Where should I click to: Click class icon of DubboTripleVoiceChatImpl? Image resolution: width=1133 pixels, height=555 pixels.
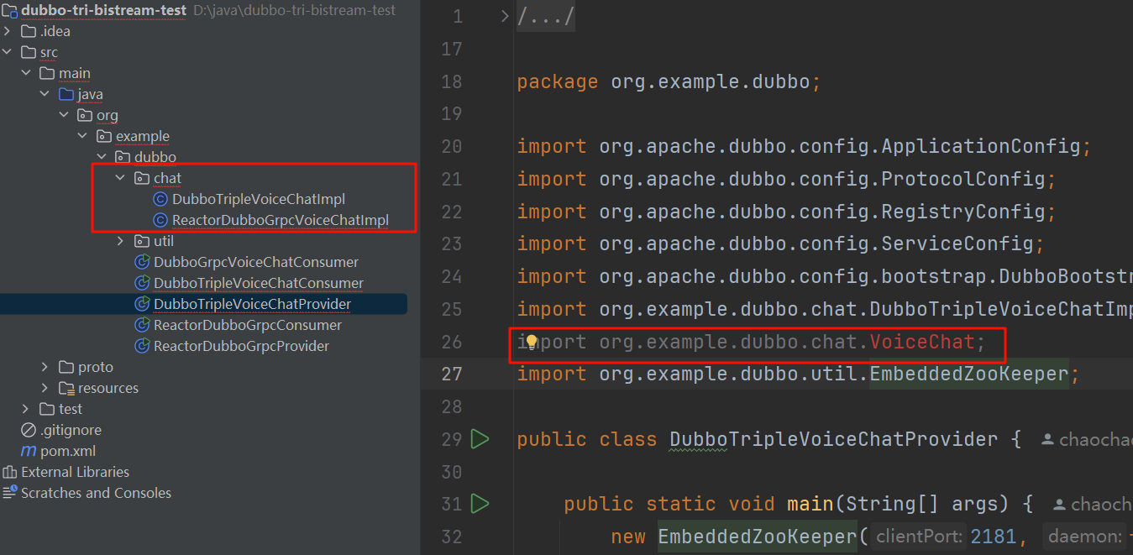[160, 200]
